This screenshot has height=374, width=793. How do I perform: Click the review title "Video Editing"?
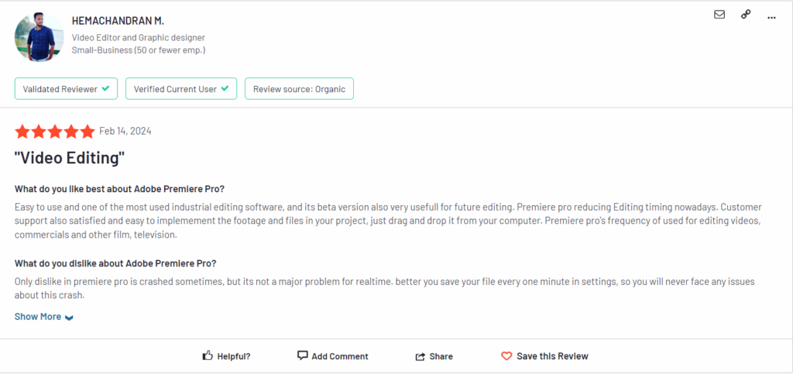tap(70, 158)
